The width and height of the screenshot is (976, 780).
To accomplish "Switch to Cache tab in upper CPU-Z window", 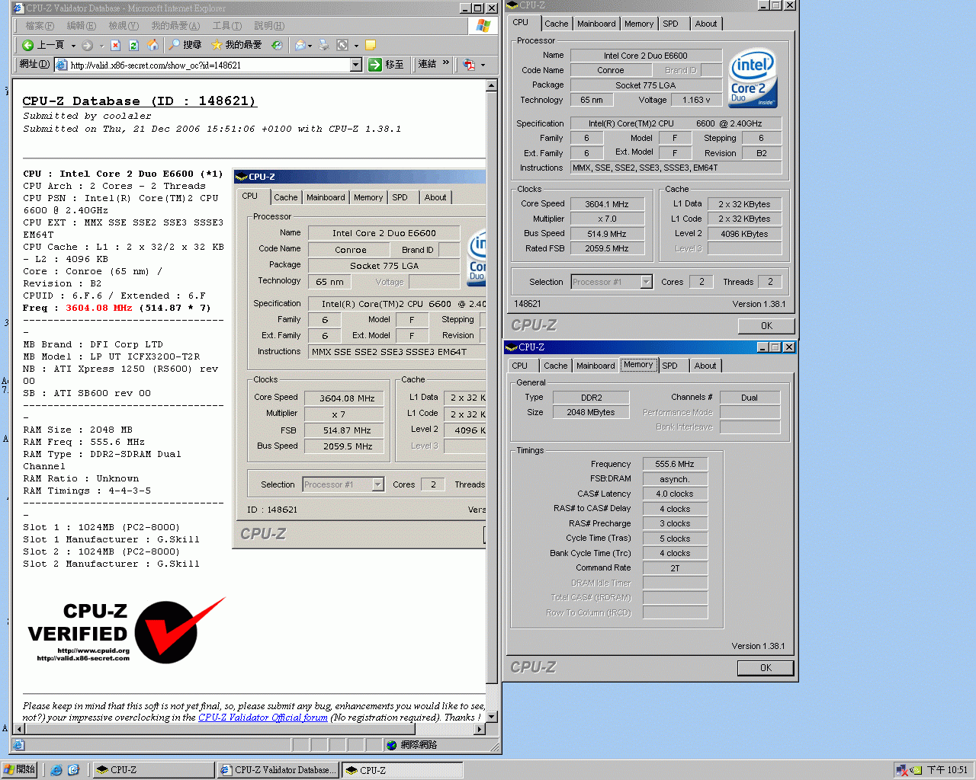I will coord(556,24).
